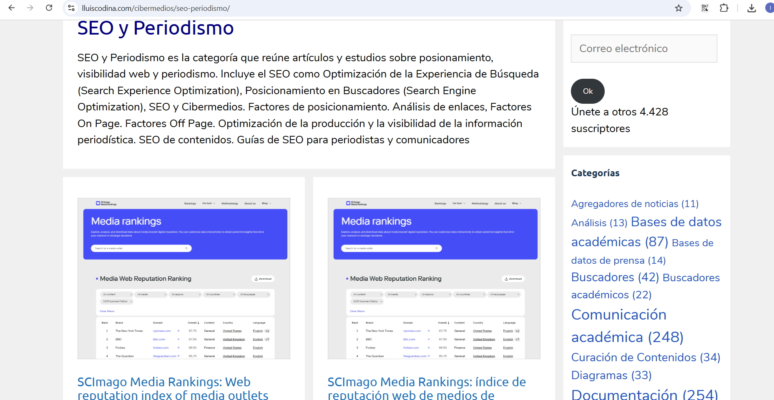The image size is (774, 400).
Task: Open second article thumbnail Media rankings
Action: (434, 278)
